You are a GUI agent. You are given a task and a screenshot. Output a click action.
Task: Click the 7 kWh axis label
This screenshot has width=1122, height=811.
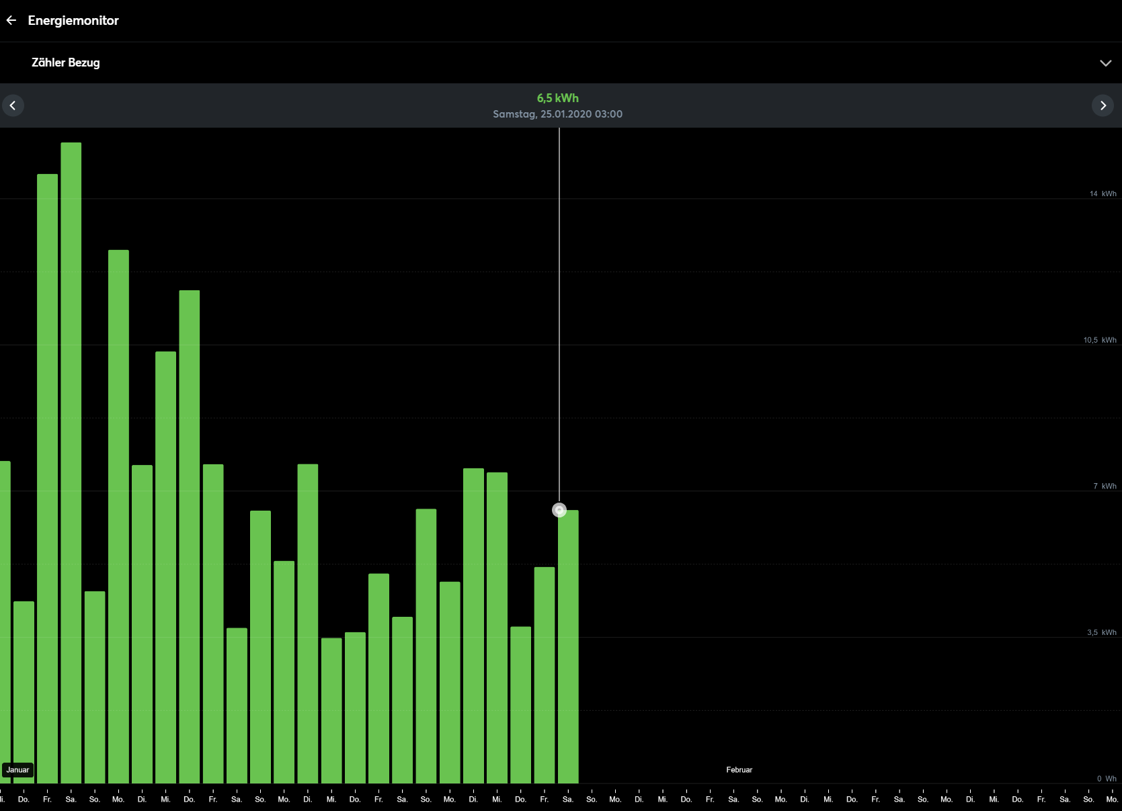1105,486
